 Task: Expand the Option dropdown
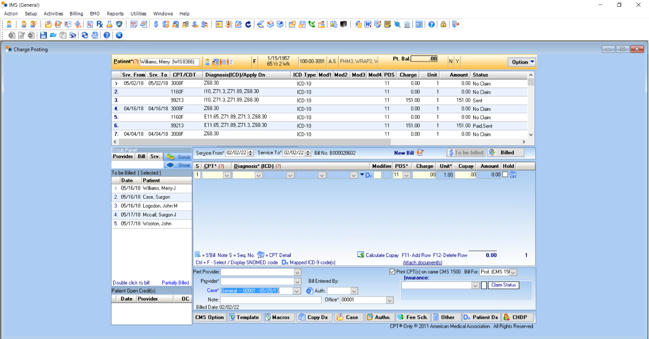pos(522,62)
